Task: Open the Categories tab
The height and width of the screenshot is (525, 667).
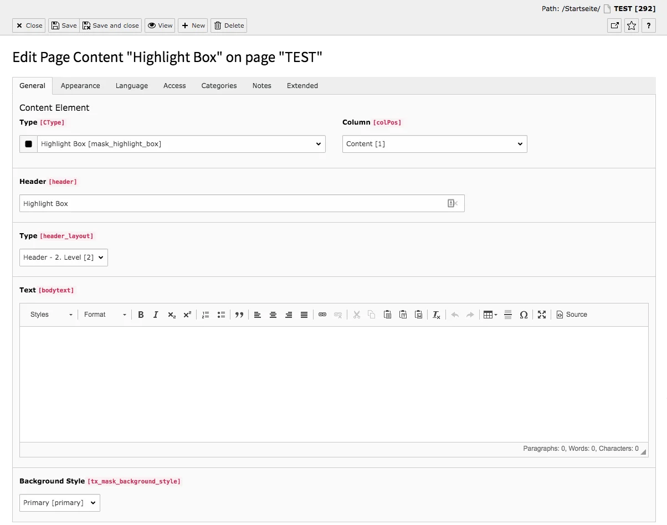Action: pyautogui.click(x=219, y=86)
